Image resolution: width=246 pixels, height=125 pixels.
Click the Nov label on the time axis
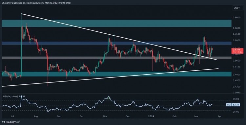(105, 116)
